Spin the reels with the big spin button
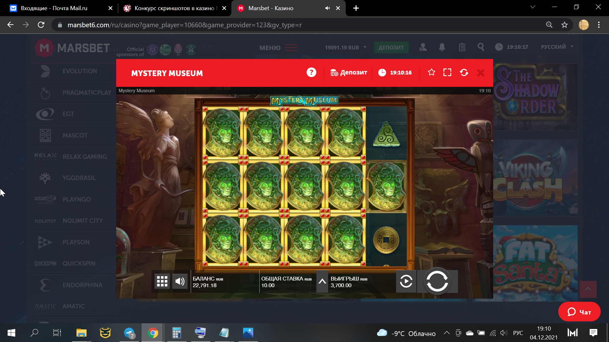The width and height of the screenshot is (609, 342). tap(437, 281)
